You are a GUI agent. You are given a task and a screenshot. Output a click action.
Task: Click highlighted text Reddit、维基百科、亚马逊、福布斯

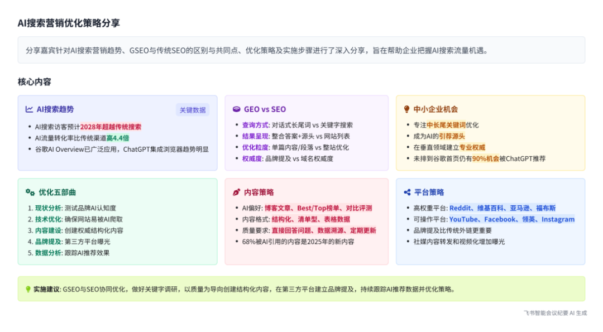502,208
